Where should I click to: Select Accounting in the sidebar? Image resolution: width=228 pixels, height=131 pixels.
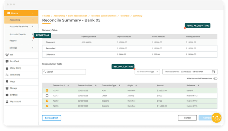click(21, 20)
